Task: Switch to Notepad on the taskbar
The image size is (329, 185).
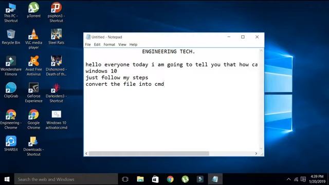Action: click(215, 179)
